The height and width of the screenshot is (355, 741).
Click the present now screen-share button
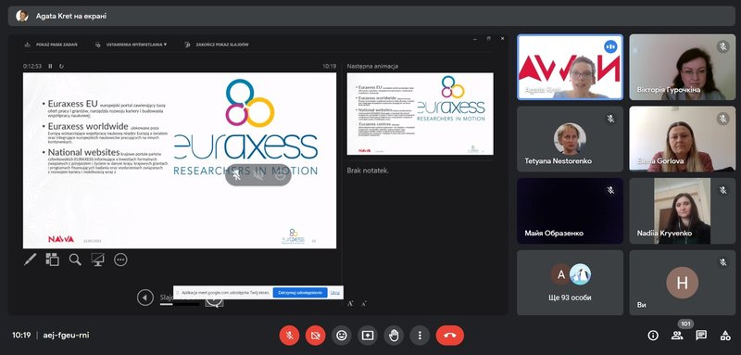[367, 336]
